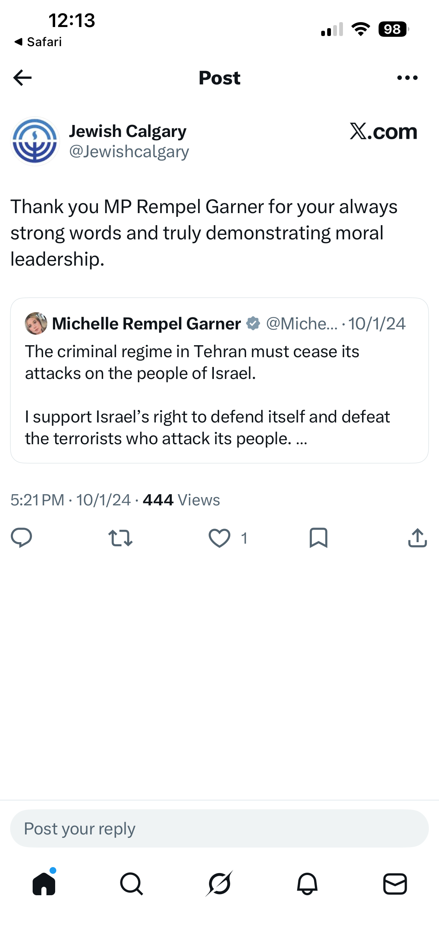Image resolution: width=439 pixels, height=950 pixels.
Task: Tap the 444 Views count
Action: point(181,500)
